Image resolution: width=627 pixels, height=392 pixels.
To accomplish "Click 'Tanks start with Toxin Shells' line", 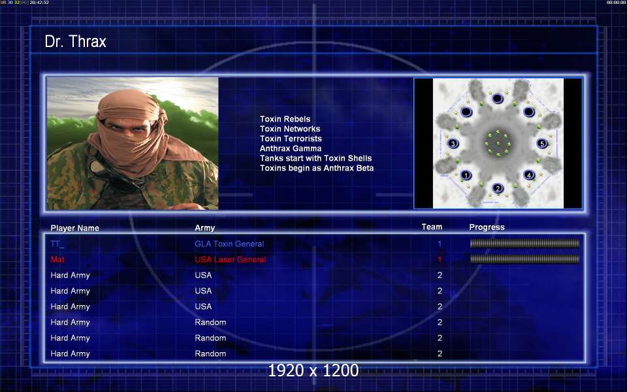I will [x=316, y=158].
